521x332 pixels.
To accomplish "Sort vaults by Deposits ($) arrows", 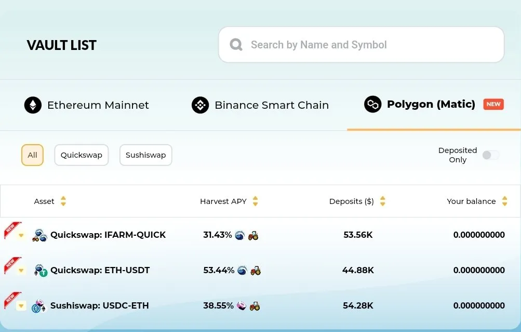I will [382, 201].
